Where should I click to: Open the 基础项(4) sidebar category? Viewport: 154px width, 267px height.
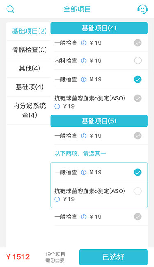tap(30, 87)
